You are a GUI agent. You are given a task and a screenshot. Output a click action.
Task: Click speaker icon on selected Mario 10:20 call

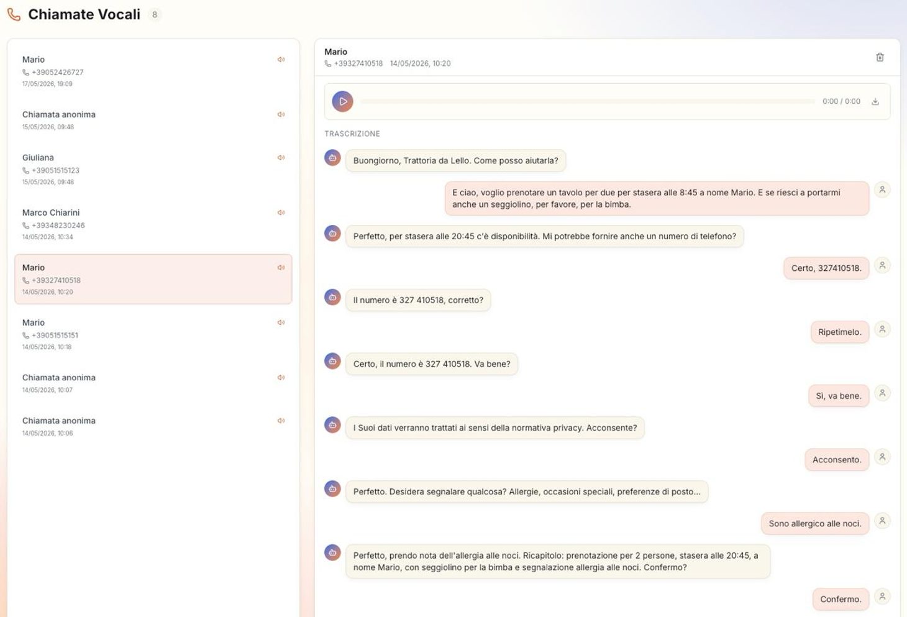point(281,268)
